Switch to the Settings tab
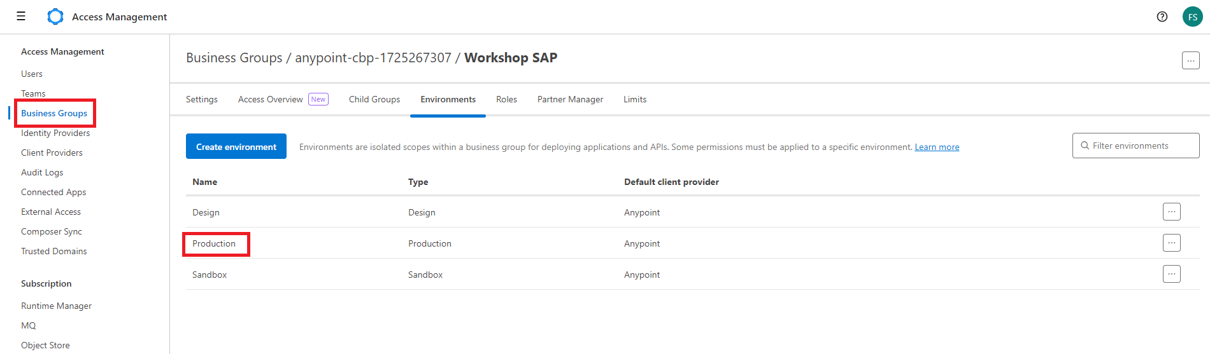 (202, 99)
